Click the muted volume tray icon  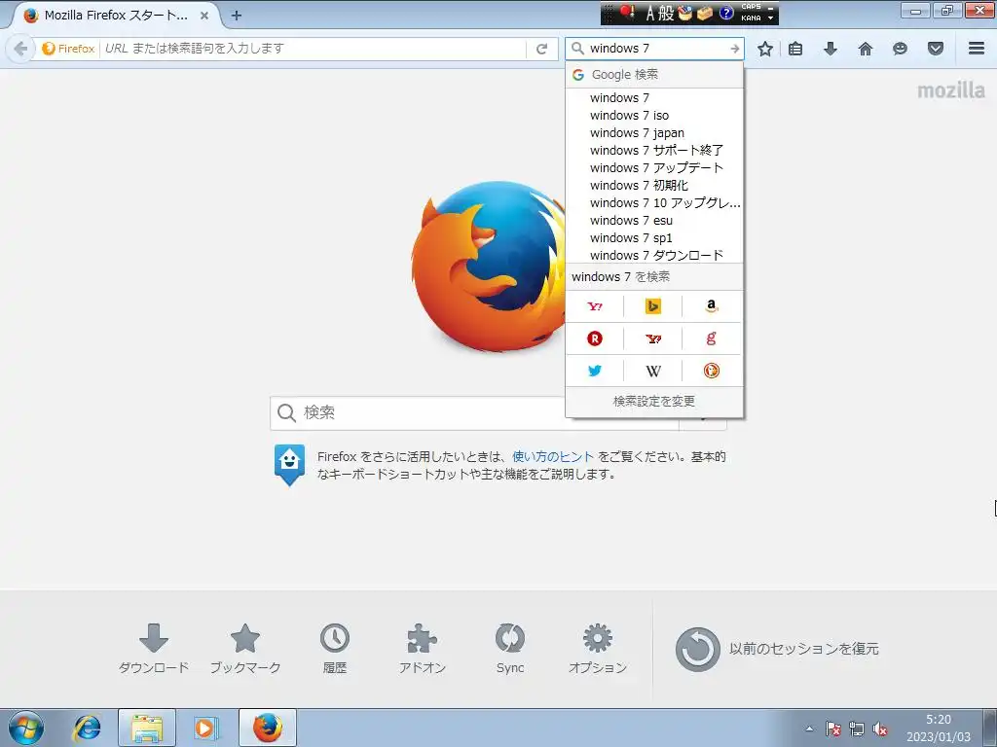(880, 729)
